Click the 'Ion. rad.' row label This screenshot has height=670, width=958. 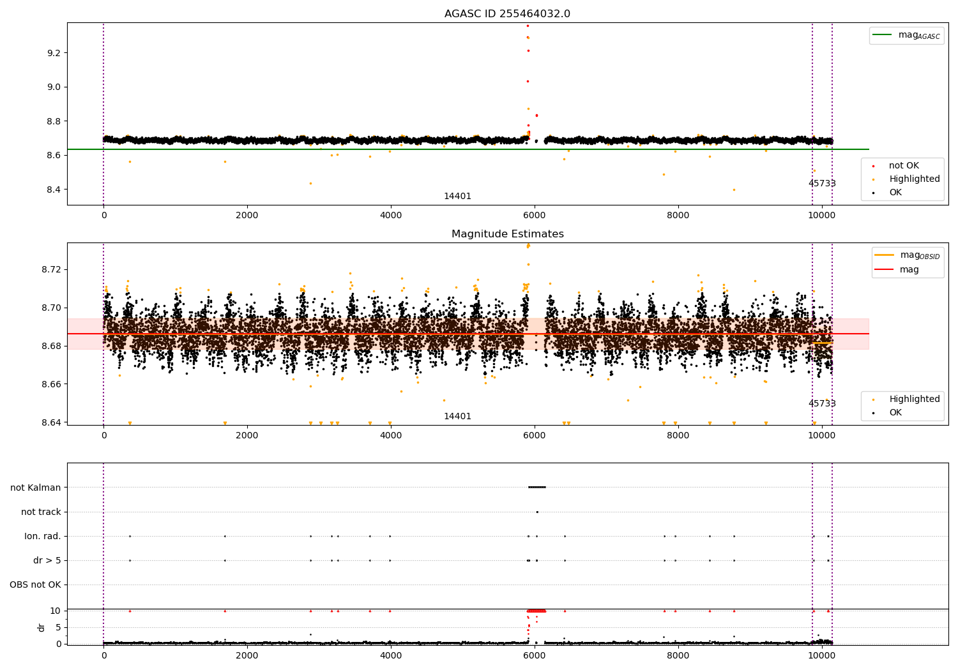pyautogui.click(x=43, y=536)
